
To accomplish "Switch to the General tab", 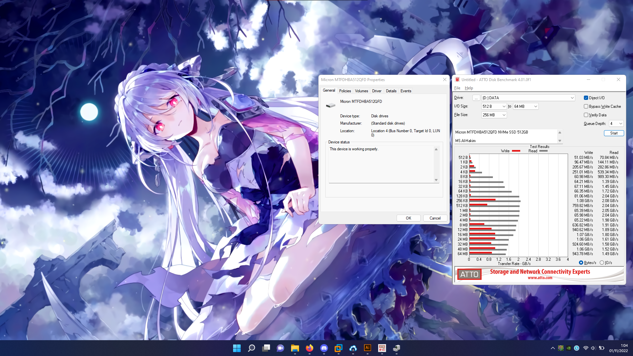I will (x=329, y=90).
